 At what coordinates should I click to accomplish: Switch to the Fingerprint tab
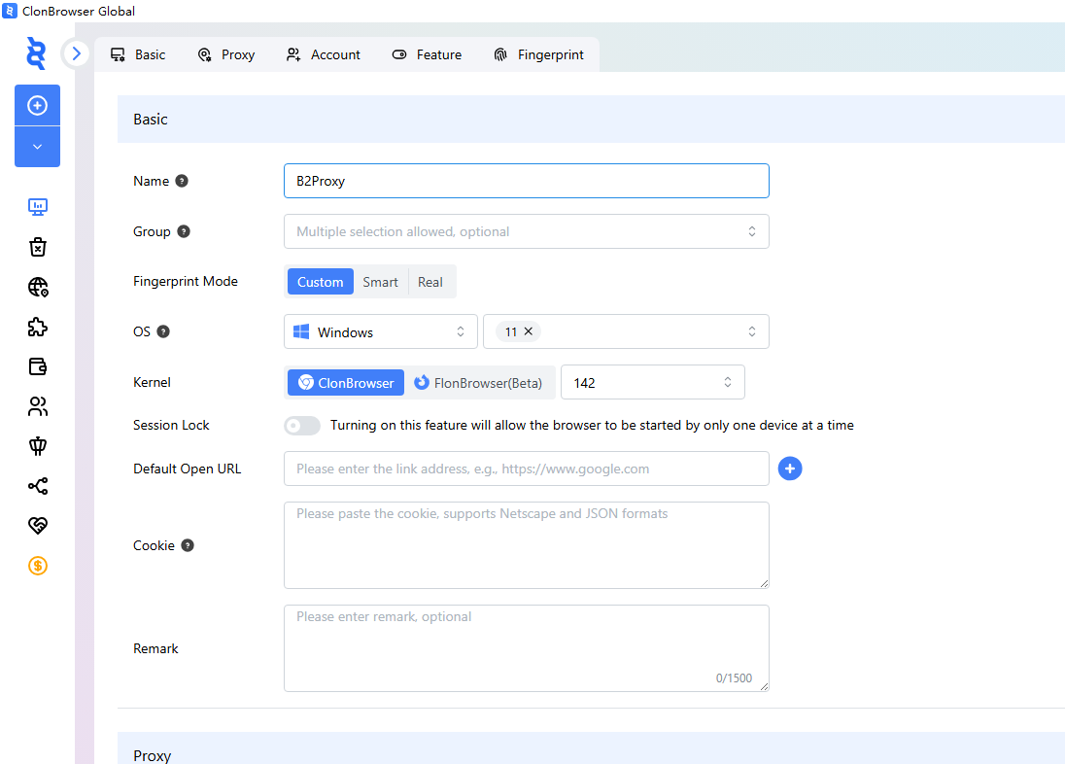(539, 55)
